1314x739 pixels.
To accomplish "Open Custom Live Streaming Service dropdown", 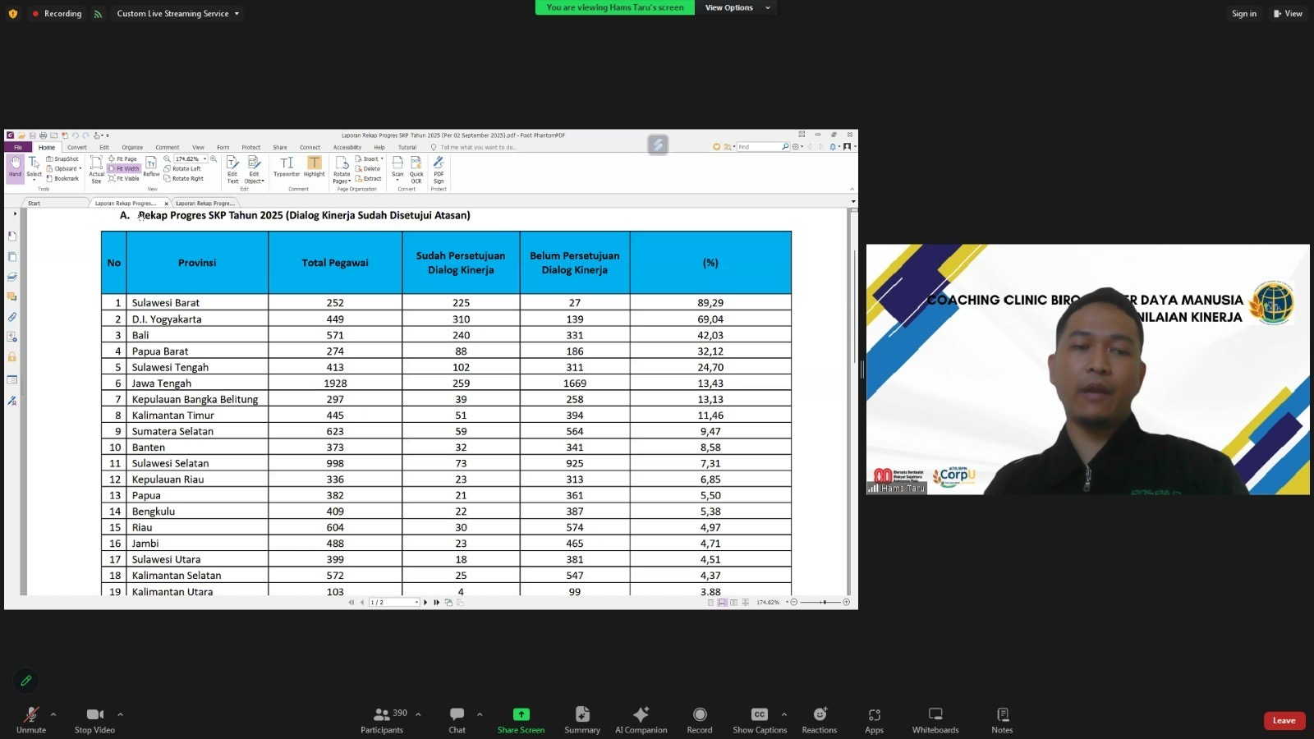I will (177, 14).
